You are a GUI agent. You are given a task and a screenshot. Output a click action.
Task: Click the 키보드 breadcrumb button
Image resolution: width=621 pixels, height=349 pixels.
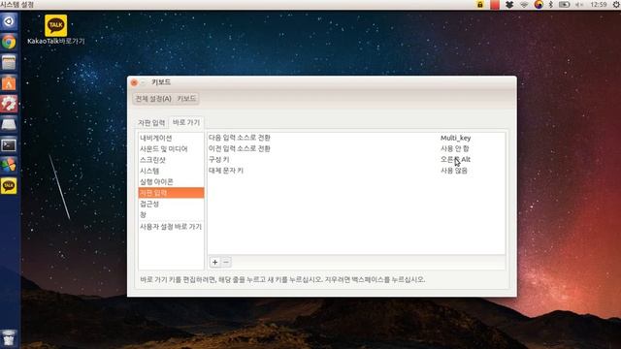pyautogui.click(x=186, y=99)
